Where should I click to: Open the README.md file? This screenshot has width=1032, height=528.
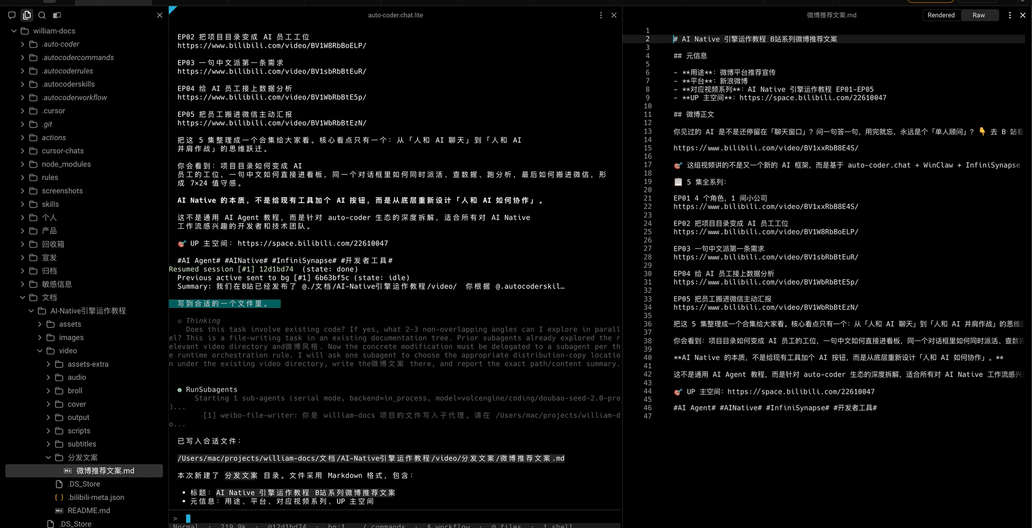84,510
